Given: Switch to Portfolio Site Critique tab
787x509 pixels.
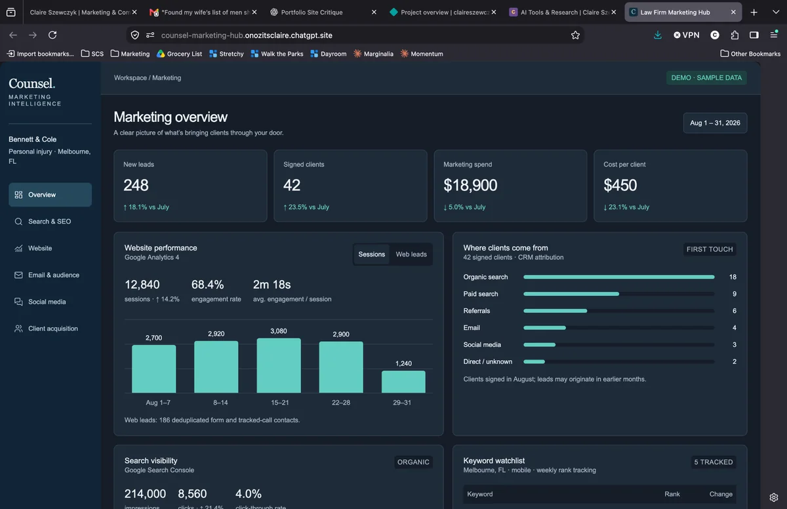Looking at the screenshot, I should [323, 12].
